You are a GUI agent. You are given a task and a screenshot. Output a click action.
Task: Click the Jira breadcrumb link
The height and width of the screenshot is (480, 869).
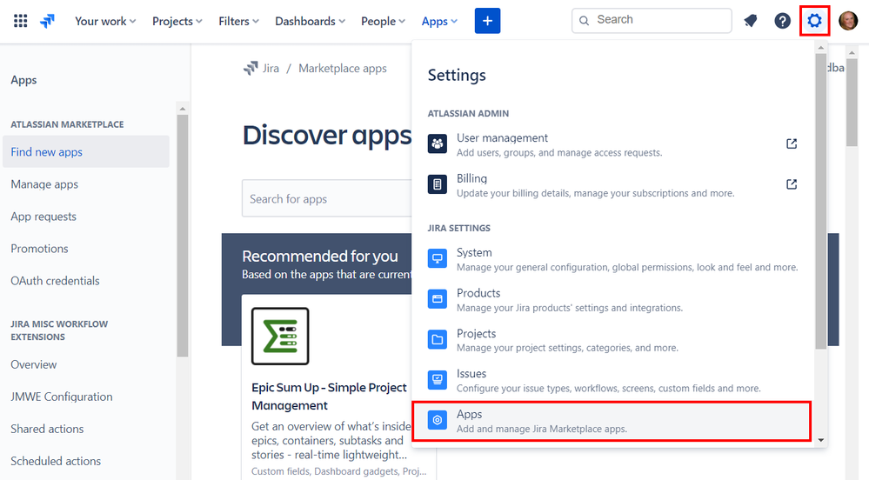point(271,68)
